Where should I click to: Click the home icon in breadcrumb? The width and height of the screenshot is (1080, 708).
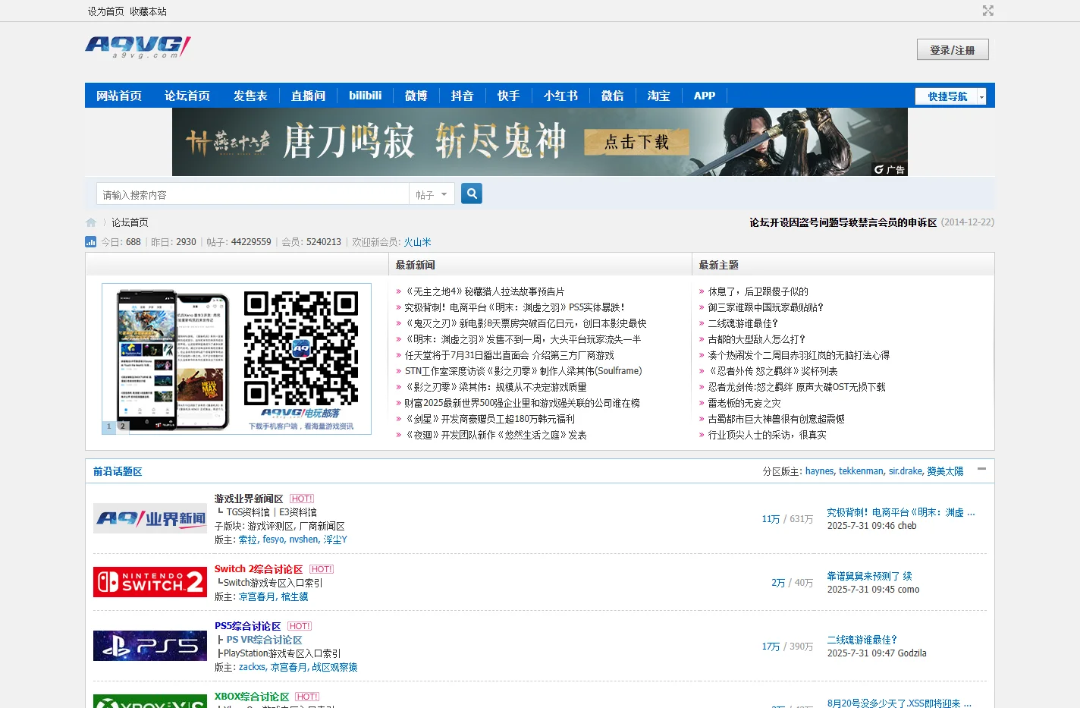coord(91,222)
